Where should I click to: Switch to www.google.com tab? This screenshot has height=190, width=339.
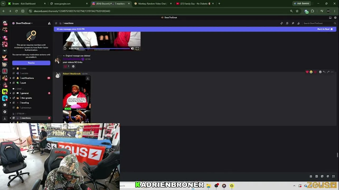tap(69, 4)
